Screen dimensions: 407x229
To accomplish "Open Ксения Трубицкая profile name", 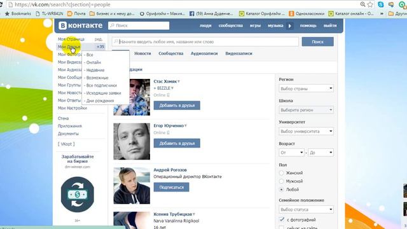I will (172, 214).
